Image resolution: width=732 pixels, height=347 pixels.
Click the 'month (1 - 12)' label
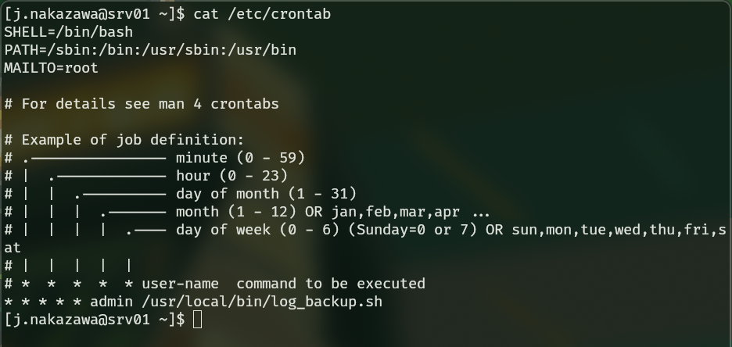(236, 212)
